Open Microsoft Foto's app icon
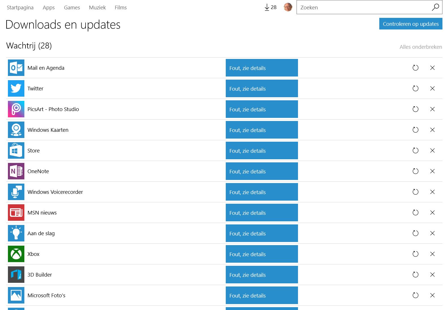 [16, 295]
